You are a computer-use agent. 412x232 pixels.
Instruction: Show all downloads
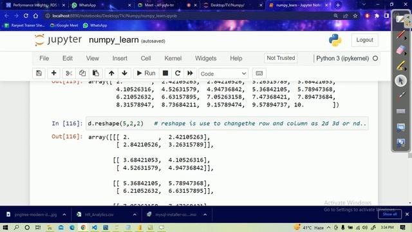coord(389,214)
